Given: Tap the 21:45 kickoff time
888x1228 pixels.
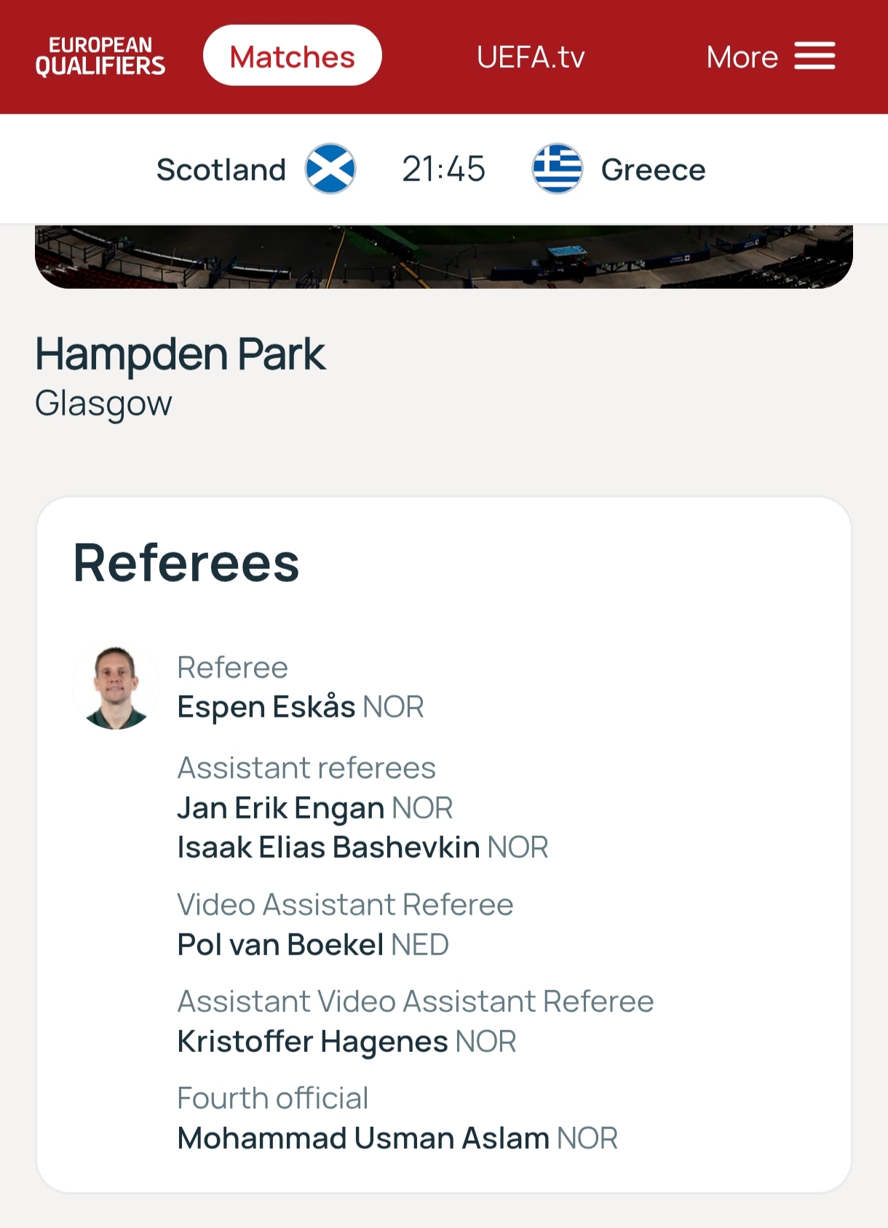Looking at the screenshot, I should coord(443,170).
